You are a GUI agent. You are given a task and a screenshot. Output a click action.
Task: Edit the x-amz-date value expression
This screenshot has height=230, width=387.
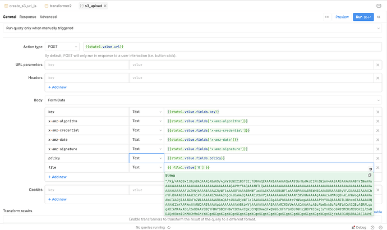point(269,140)
